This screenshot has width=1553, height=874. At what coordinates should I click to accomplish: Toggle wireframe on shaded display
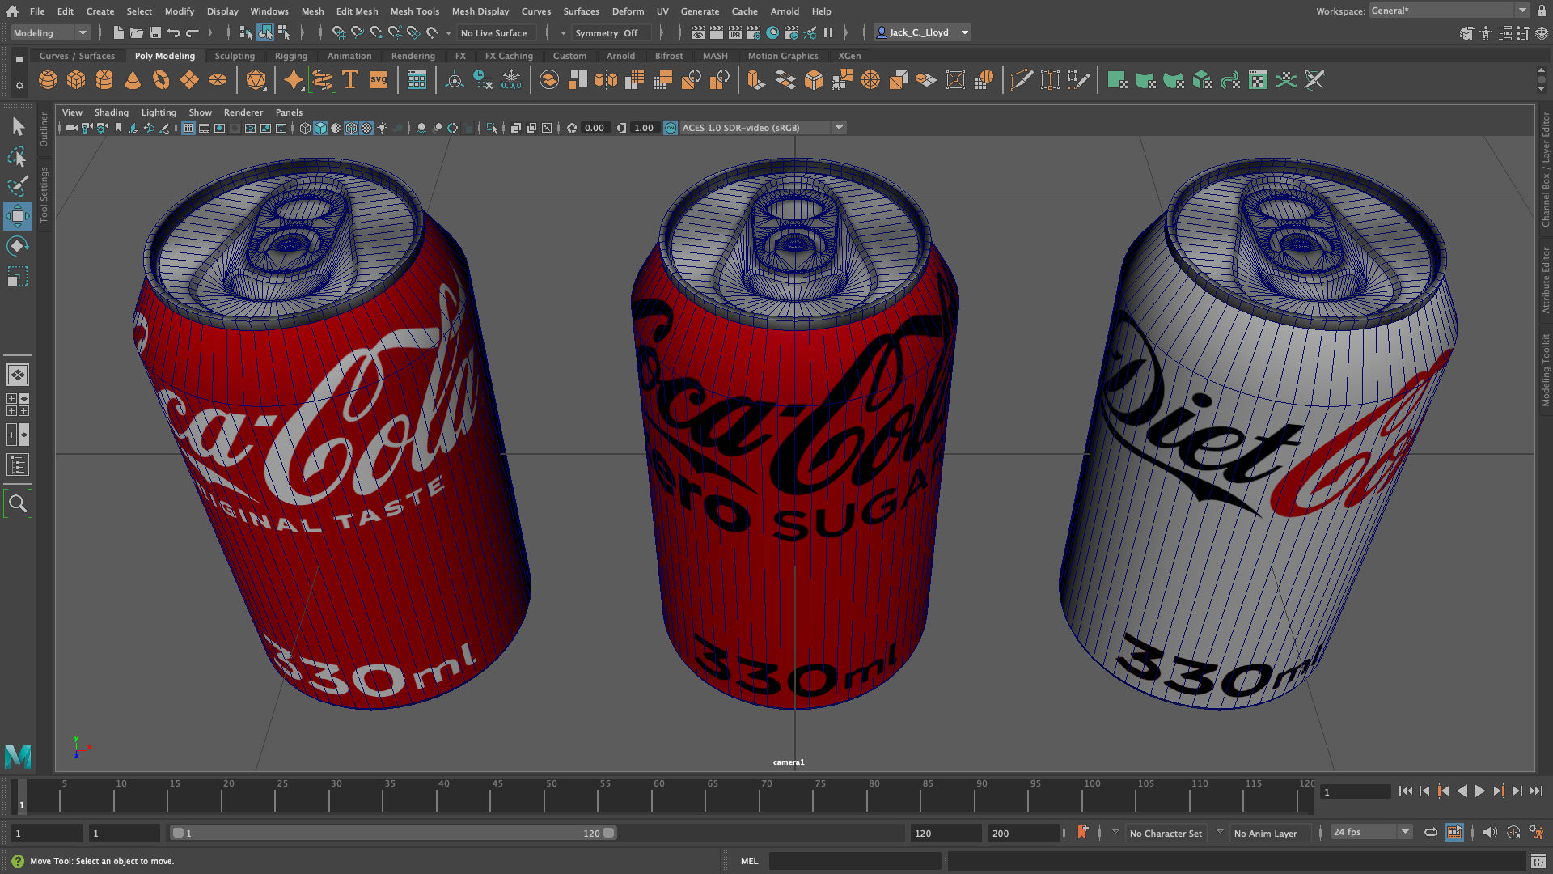tap(351, 128)
